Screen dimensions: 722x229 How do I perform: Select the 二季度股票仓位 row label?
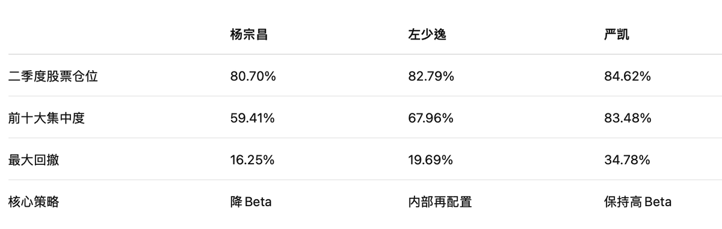pos(53,76)
